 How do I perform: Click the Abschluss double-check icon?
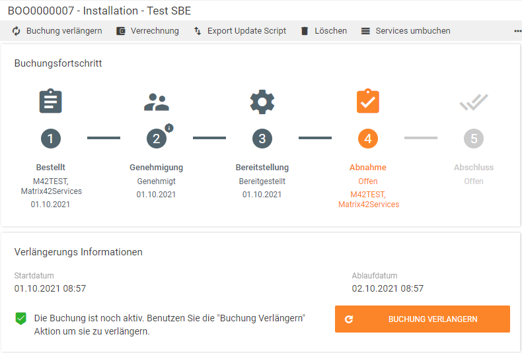point(474,102)
